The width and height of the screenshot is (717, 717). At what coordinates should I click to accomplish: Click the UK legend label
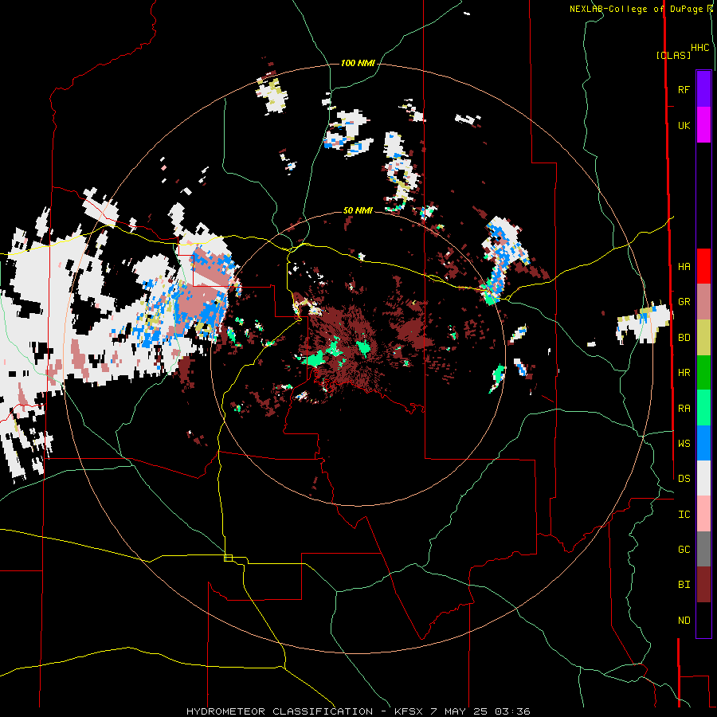(x=684, y=125)
